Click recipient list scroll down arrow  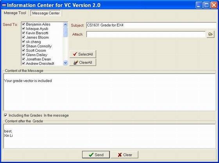(65, 63)
